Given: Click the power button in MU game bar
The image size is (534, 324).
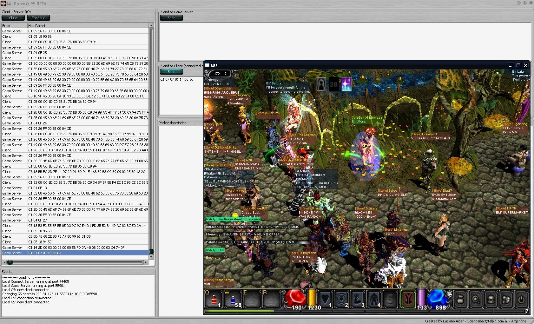Looking at the screenshot, I should coord(521,299).
